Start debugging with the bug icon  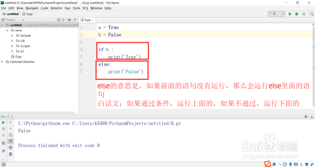coord(297,14)
